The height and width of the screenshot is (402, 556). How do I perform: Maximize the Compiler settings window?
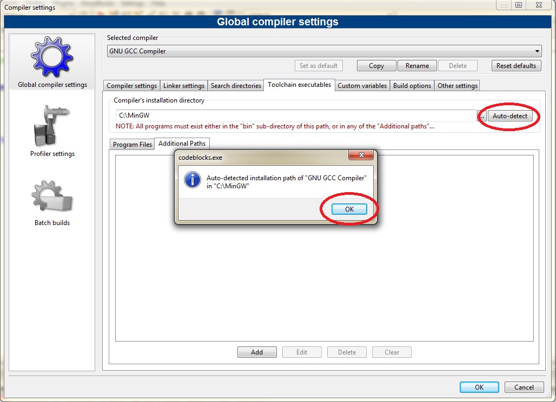pyautogui.click(x=519, y=5)
